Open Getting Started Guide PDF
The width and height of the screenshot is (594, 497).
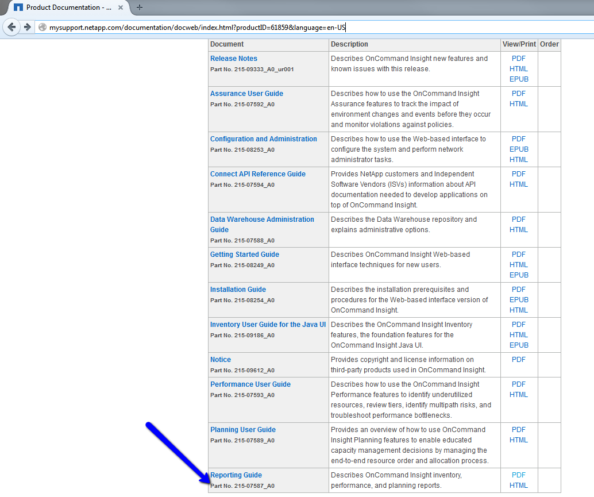(x=519, y=255)
